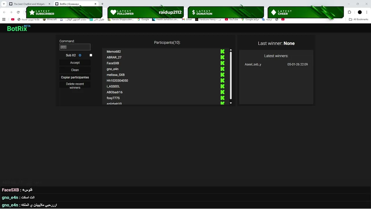Click the Kick icon beside Memo682
Viewport: 371px width, 209px height.
[222, 51]
